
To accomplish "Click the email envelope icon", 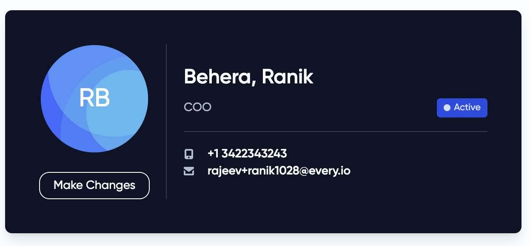I will [x=189, y=171].
